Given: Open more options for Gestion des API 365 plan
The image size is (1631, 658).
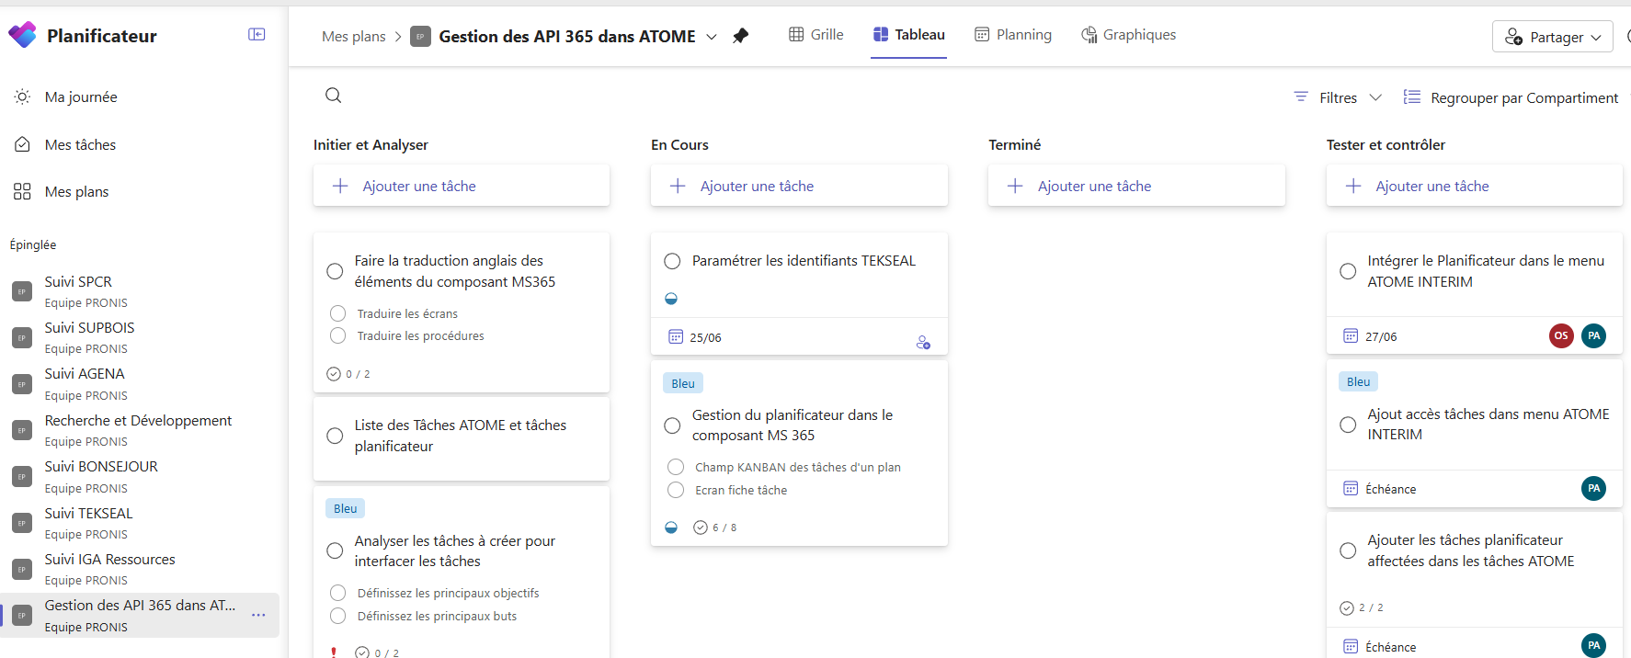Looking at the screenshot, I should 258,615.
